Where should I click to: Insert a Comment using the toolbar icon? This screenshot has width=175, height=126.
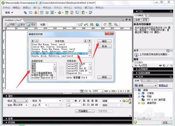pos(77,13)
